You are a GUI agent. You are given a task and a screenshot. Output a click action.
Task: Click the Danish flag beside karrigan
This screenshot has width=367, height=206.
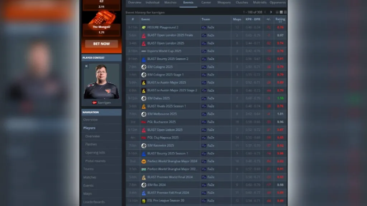pos(94,103)
